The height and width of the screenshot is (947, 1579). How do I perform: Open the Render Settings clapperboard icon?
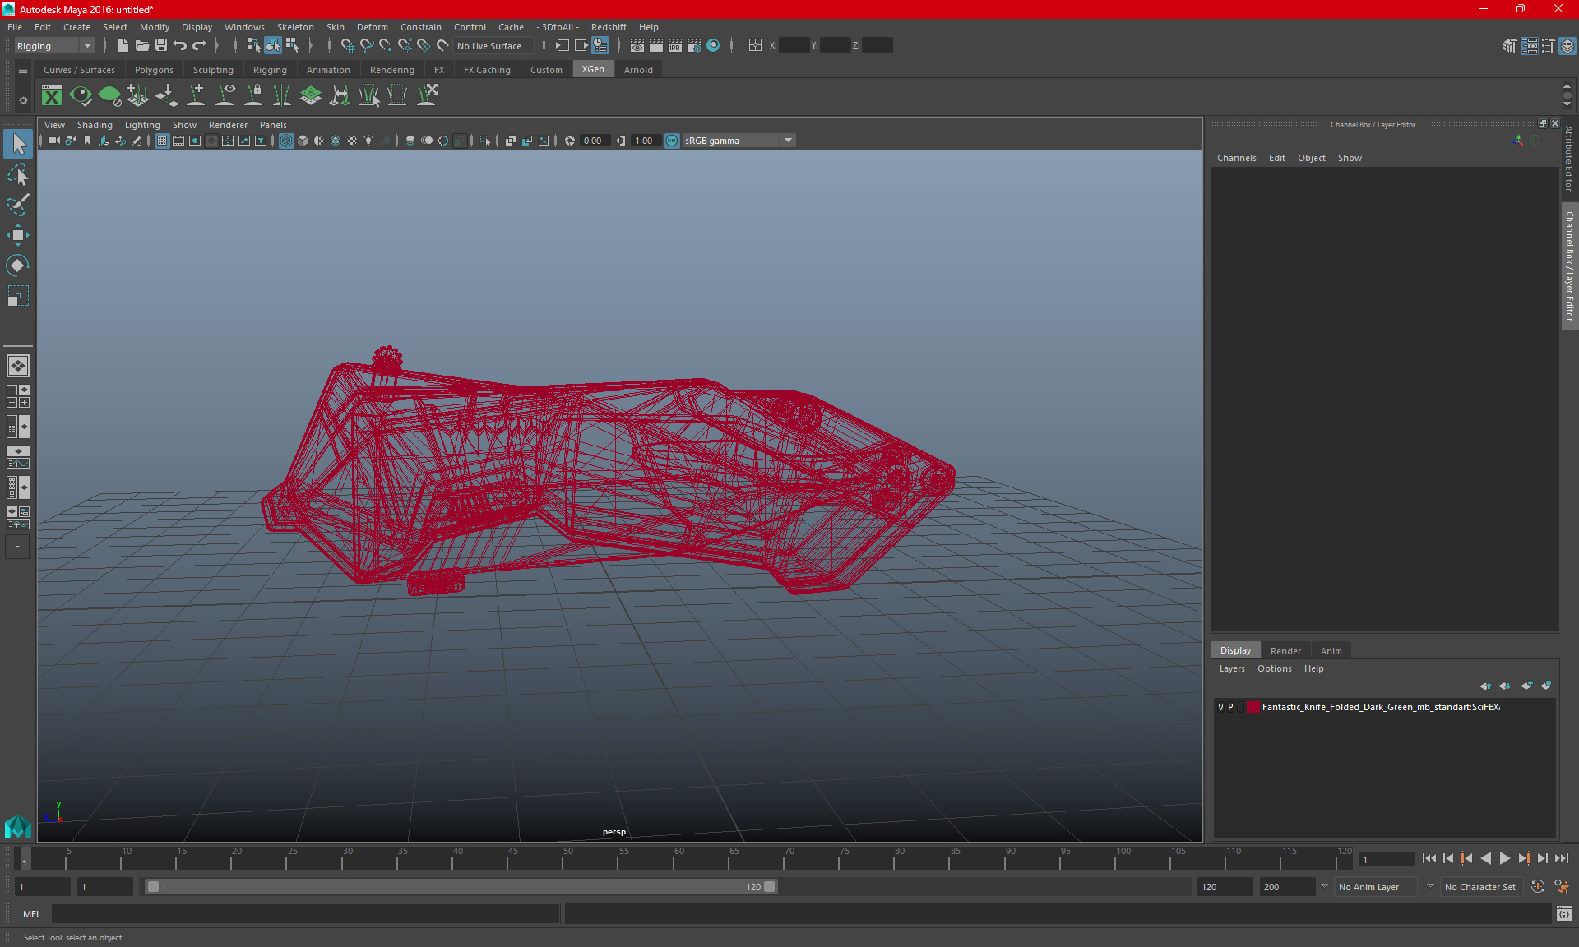pyautogui.click(x=694, y=46)
